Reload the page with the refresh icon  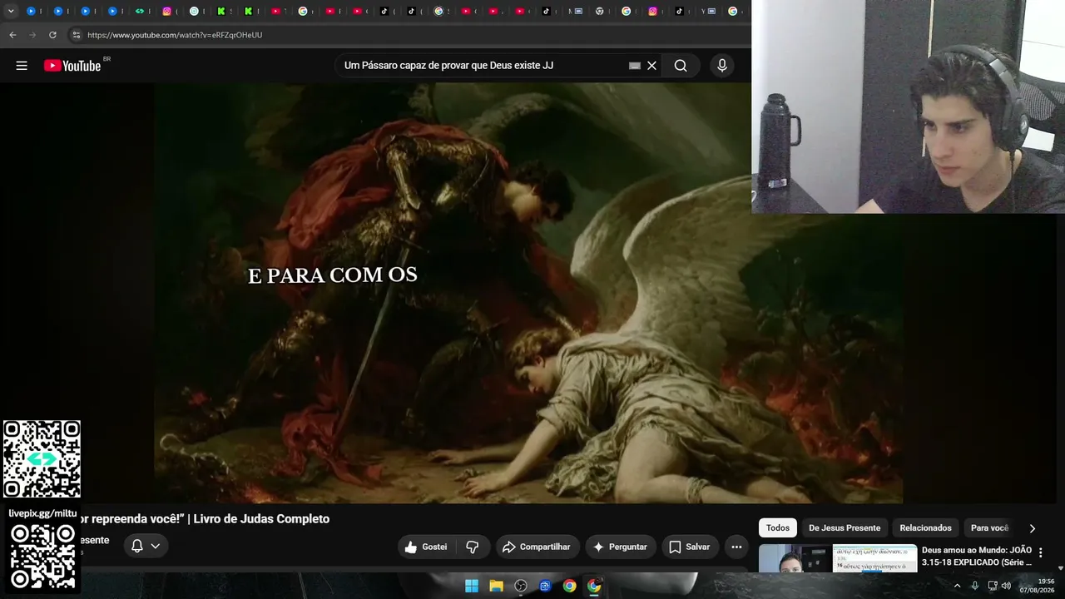pos(52,35)
